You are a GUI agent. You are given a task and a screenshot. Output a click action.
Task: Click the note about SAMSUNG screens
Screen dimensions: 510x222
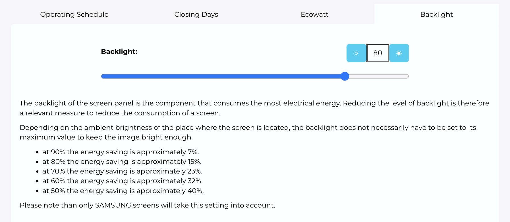[147, 205]
